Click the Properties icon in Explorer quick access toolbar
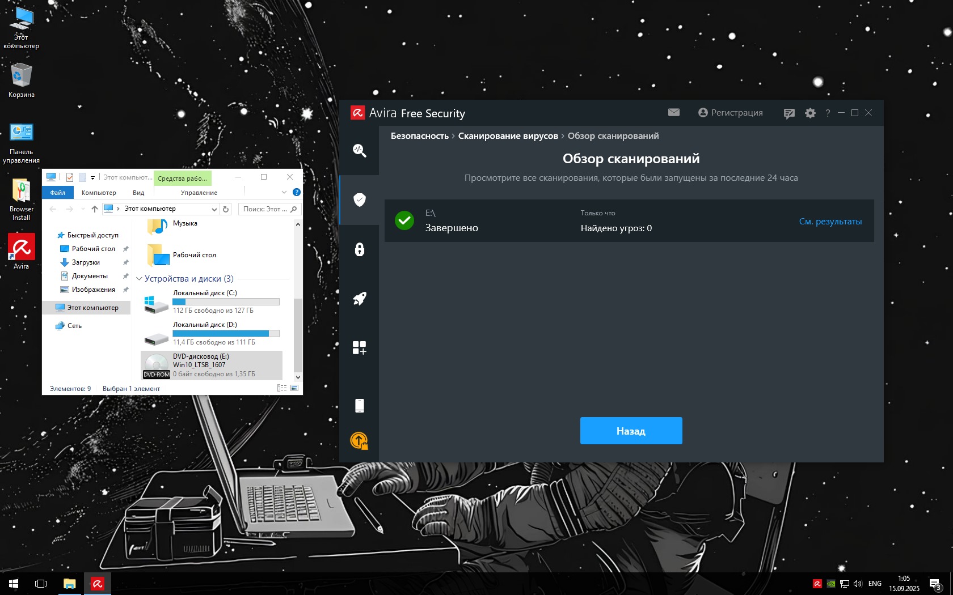This screenshot has height=595, width=953. (70, 177)
